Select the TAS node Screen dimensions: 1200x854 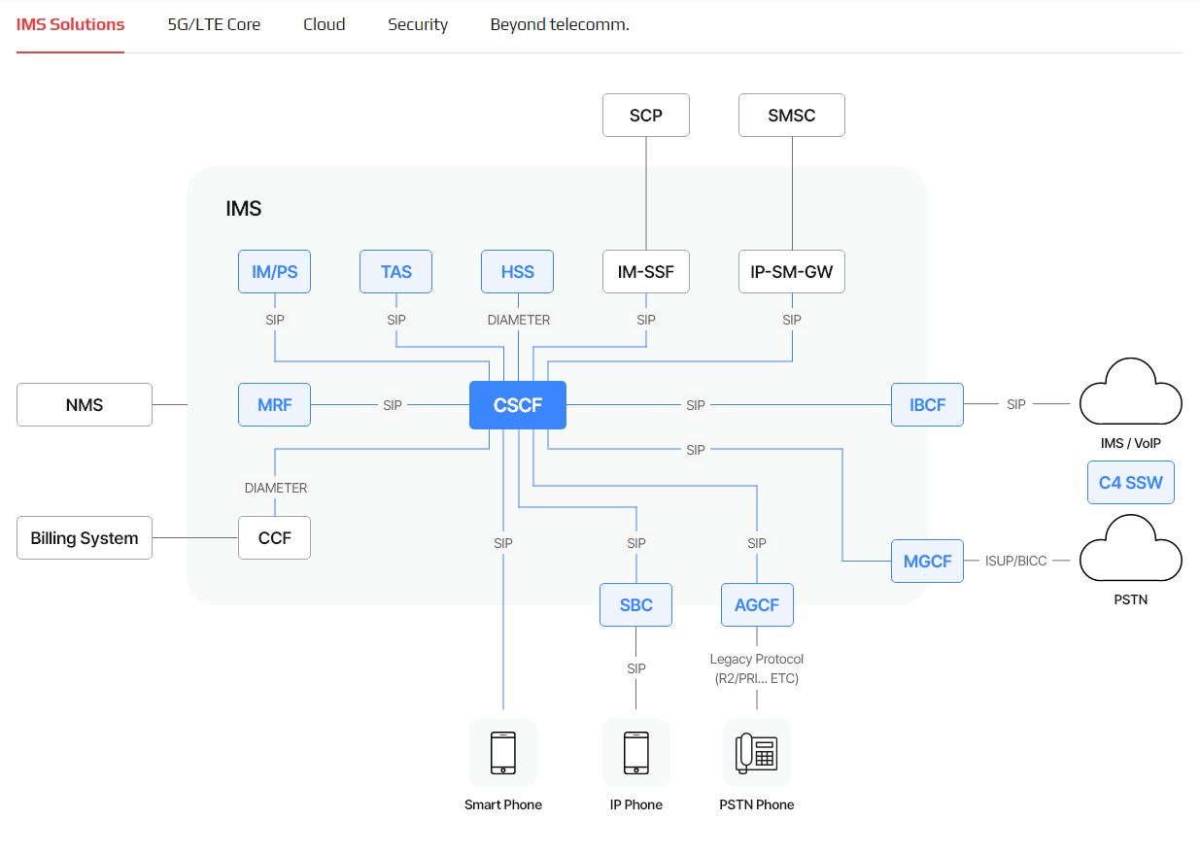pyautogui.click(x=395, y=272)
